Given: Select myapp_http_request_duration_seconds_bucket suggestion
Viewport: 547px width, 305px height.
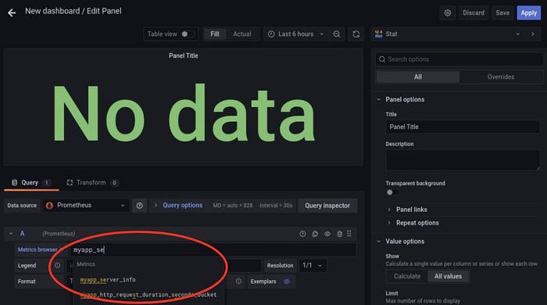Looking at the screenshot, I should (x=148, y=295).
